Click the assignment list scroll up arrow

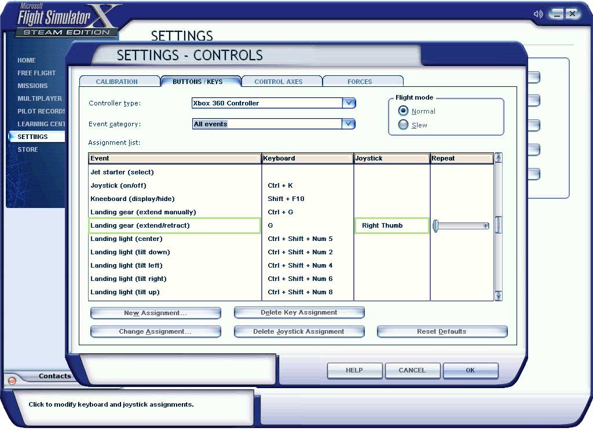coord(499,158)
